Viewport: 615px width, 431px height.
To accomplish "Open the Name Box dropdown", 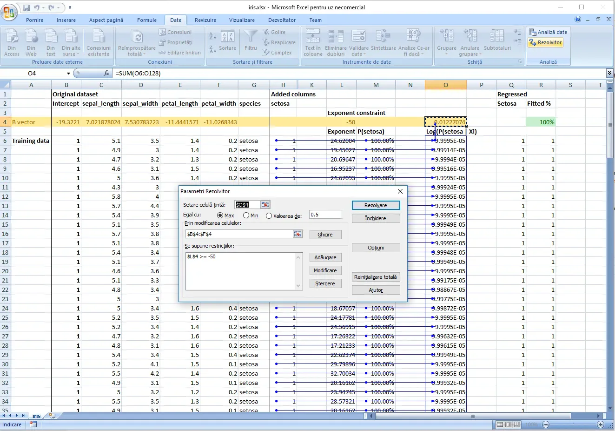I will tap(68, 73).
